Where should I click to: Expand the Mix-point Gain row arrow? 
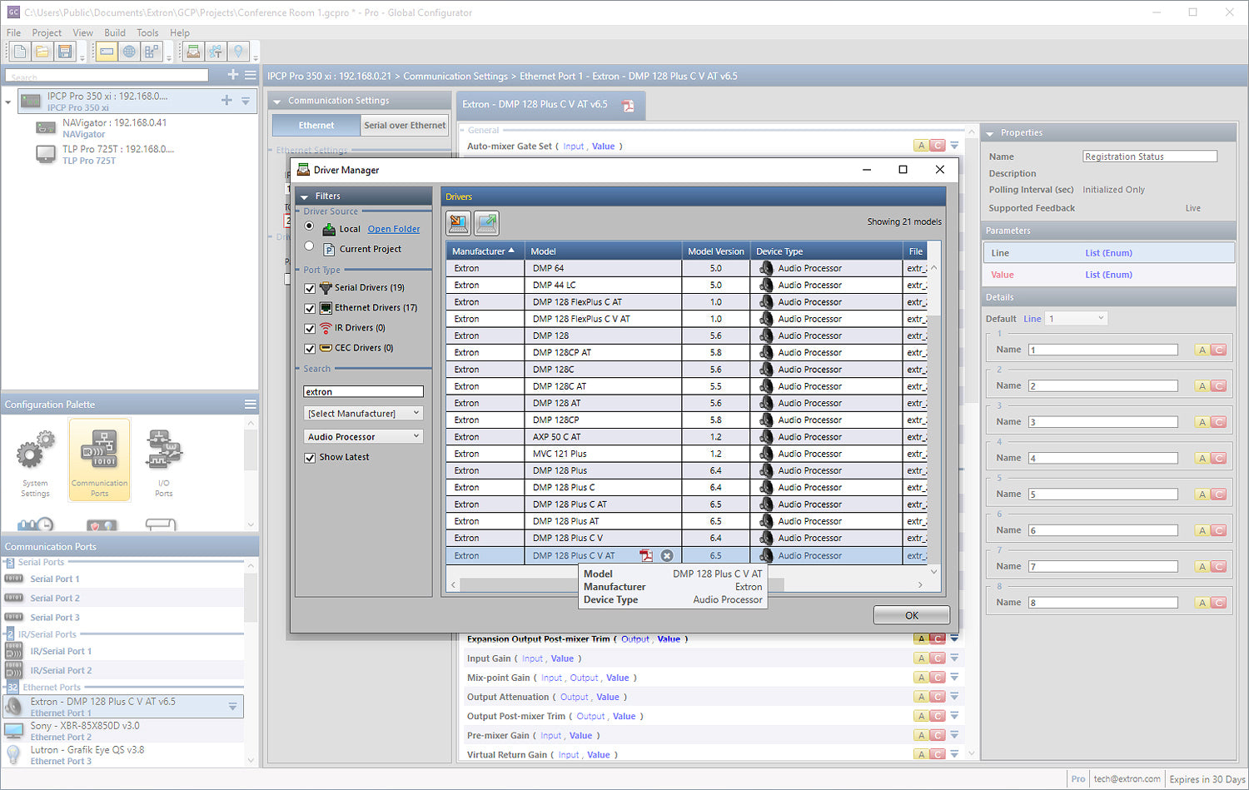(x=954, y=678)
